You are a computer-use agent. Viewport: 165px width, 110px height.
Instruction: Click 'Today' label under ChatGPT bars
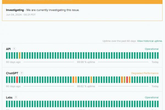coord(155,86)
